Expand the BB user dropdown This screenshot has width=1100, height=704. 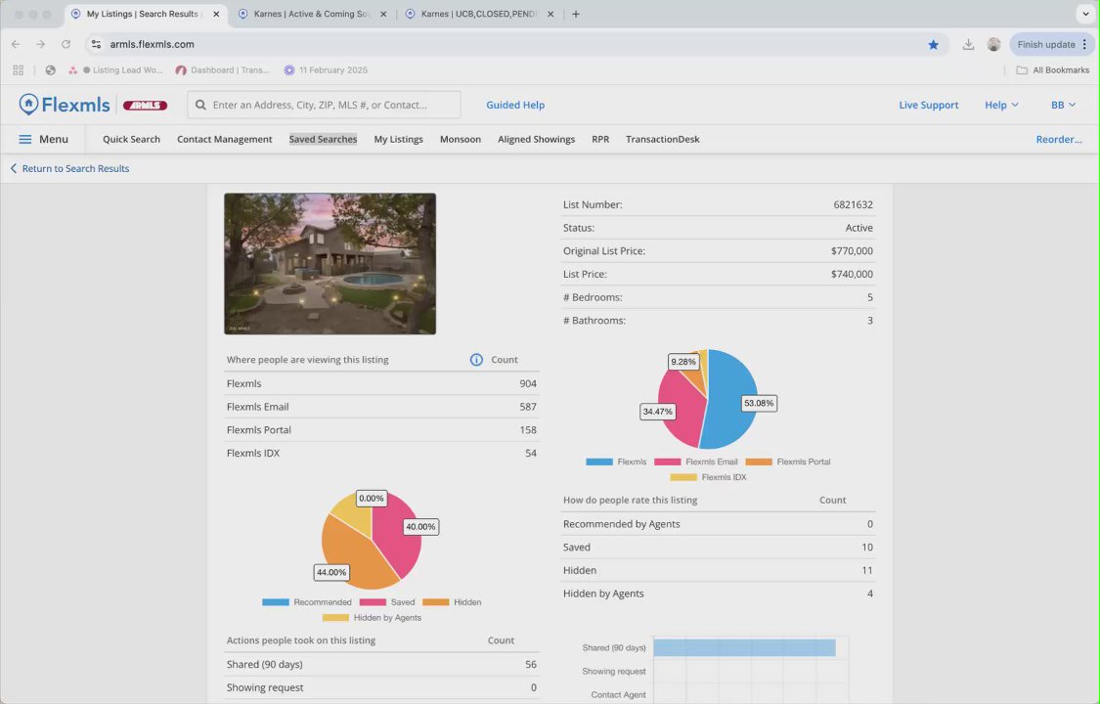pyautogui.click(x=1063, y=105)
